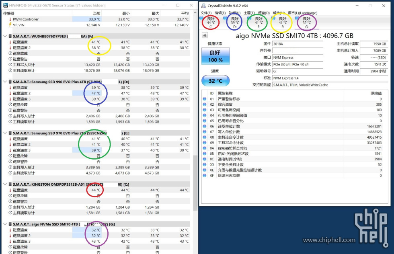Image resolution: width=394 pixels, height=254 pixels.
Task: Switch to the C: drive tab showing 44 °C
Action: click(211, 23)
